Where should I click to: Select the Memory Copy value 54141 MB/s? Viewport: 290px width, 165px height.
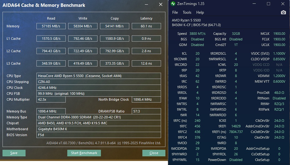(115, 26)
